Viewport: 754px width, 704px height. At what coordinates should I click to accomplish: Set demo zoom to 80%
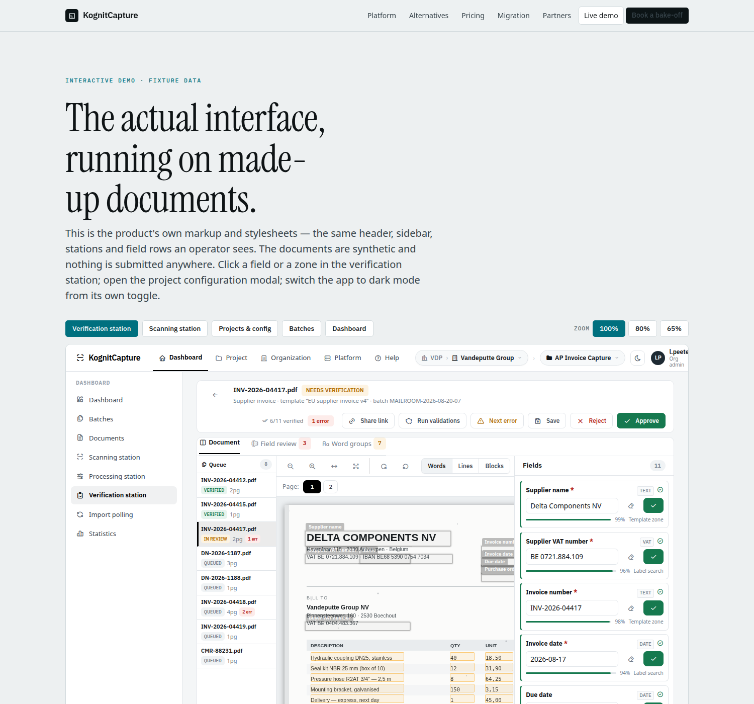[642, 329]
